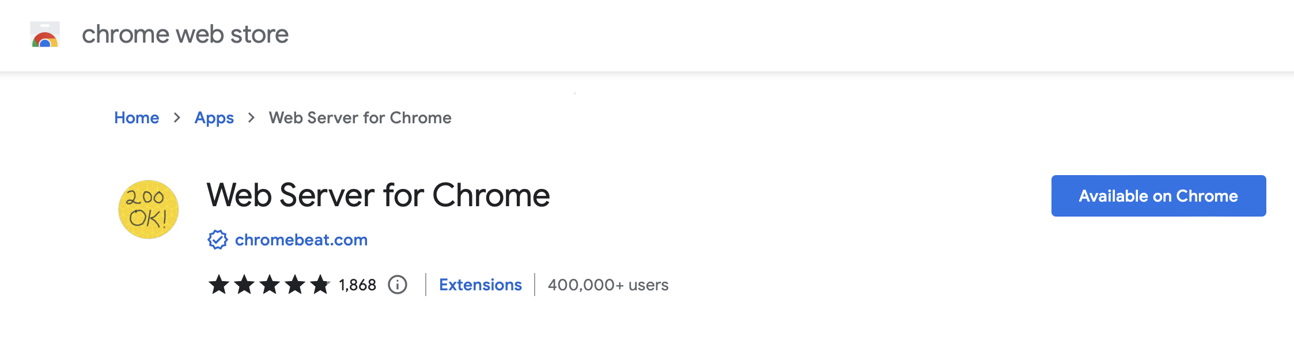
Task: Click the chevron after Home breadcrumb
Action: tap(177, 118)
